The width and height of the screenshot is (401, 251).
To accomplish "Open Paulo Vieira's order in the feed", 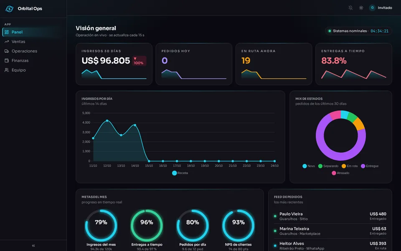I will coord(330,216).
